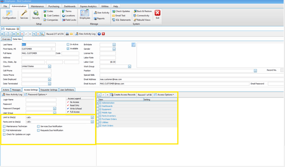285x167 pixels.
Task: Open Password Options menu button
Action: click(36, 95)
